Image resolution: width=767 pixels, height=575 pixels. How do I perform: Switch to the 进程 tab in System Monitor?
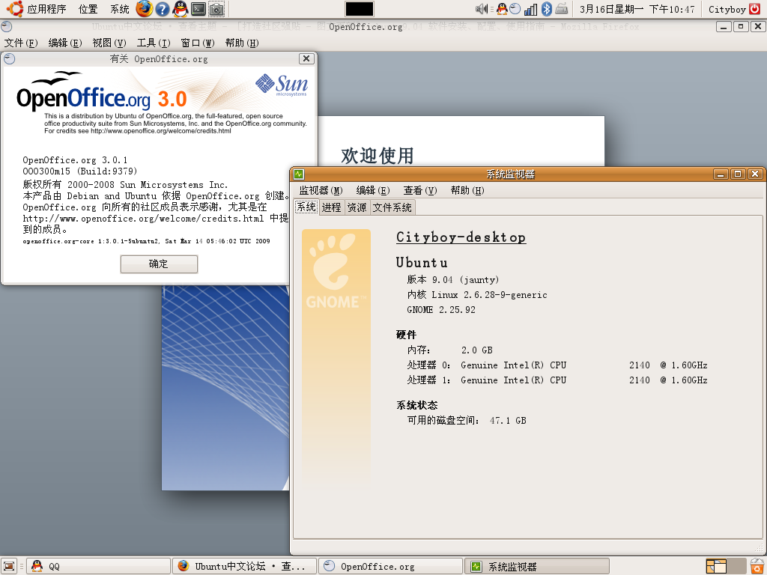pyautogui.click(x=331, y=207)
